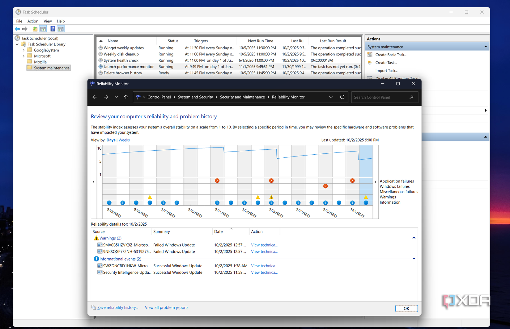Click OK in Reliability Monitor
This screenshot has width=510, height=329.
point(406,308)
